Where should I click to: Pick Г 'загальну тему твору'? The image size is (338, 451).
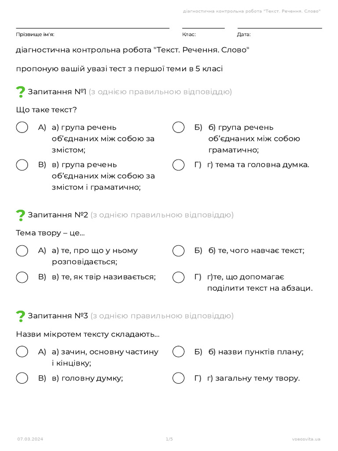(178, 378)
